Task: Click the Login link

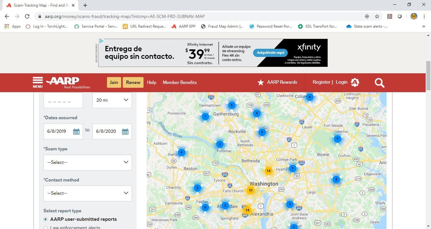Action: pos(341,82)
